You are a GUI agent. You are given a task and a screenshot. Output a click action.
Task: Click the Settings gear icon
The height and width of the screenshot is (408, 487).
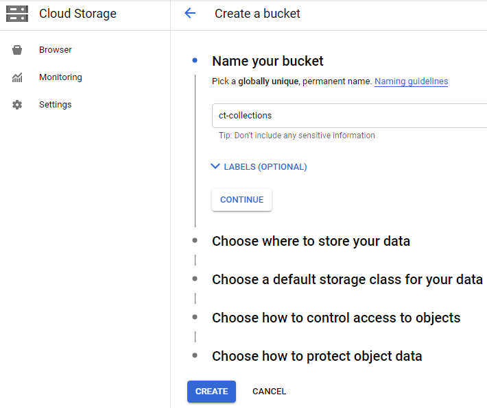coord(17,105)
